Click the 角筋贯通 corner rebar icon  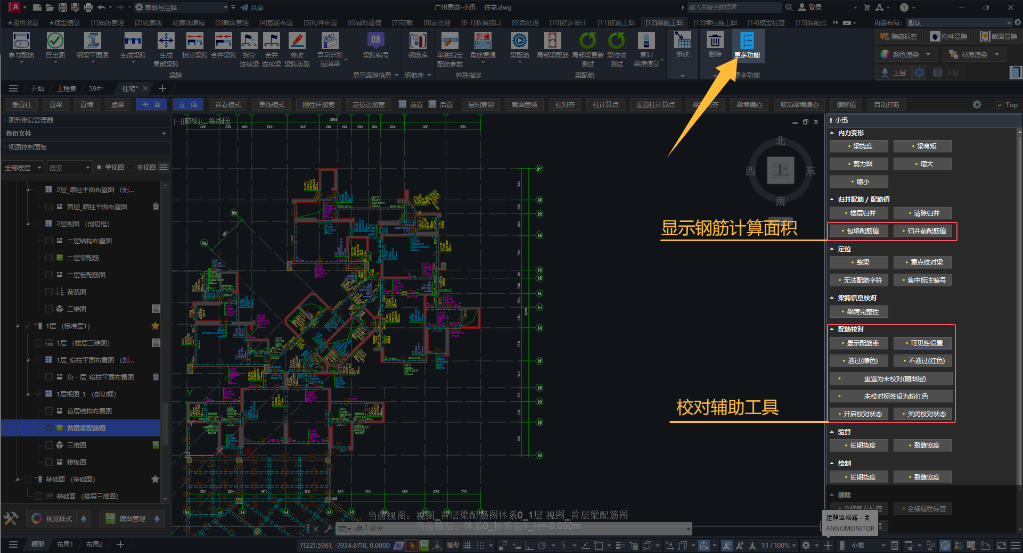[x=482, y=42]
